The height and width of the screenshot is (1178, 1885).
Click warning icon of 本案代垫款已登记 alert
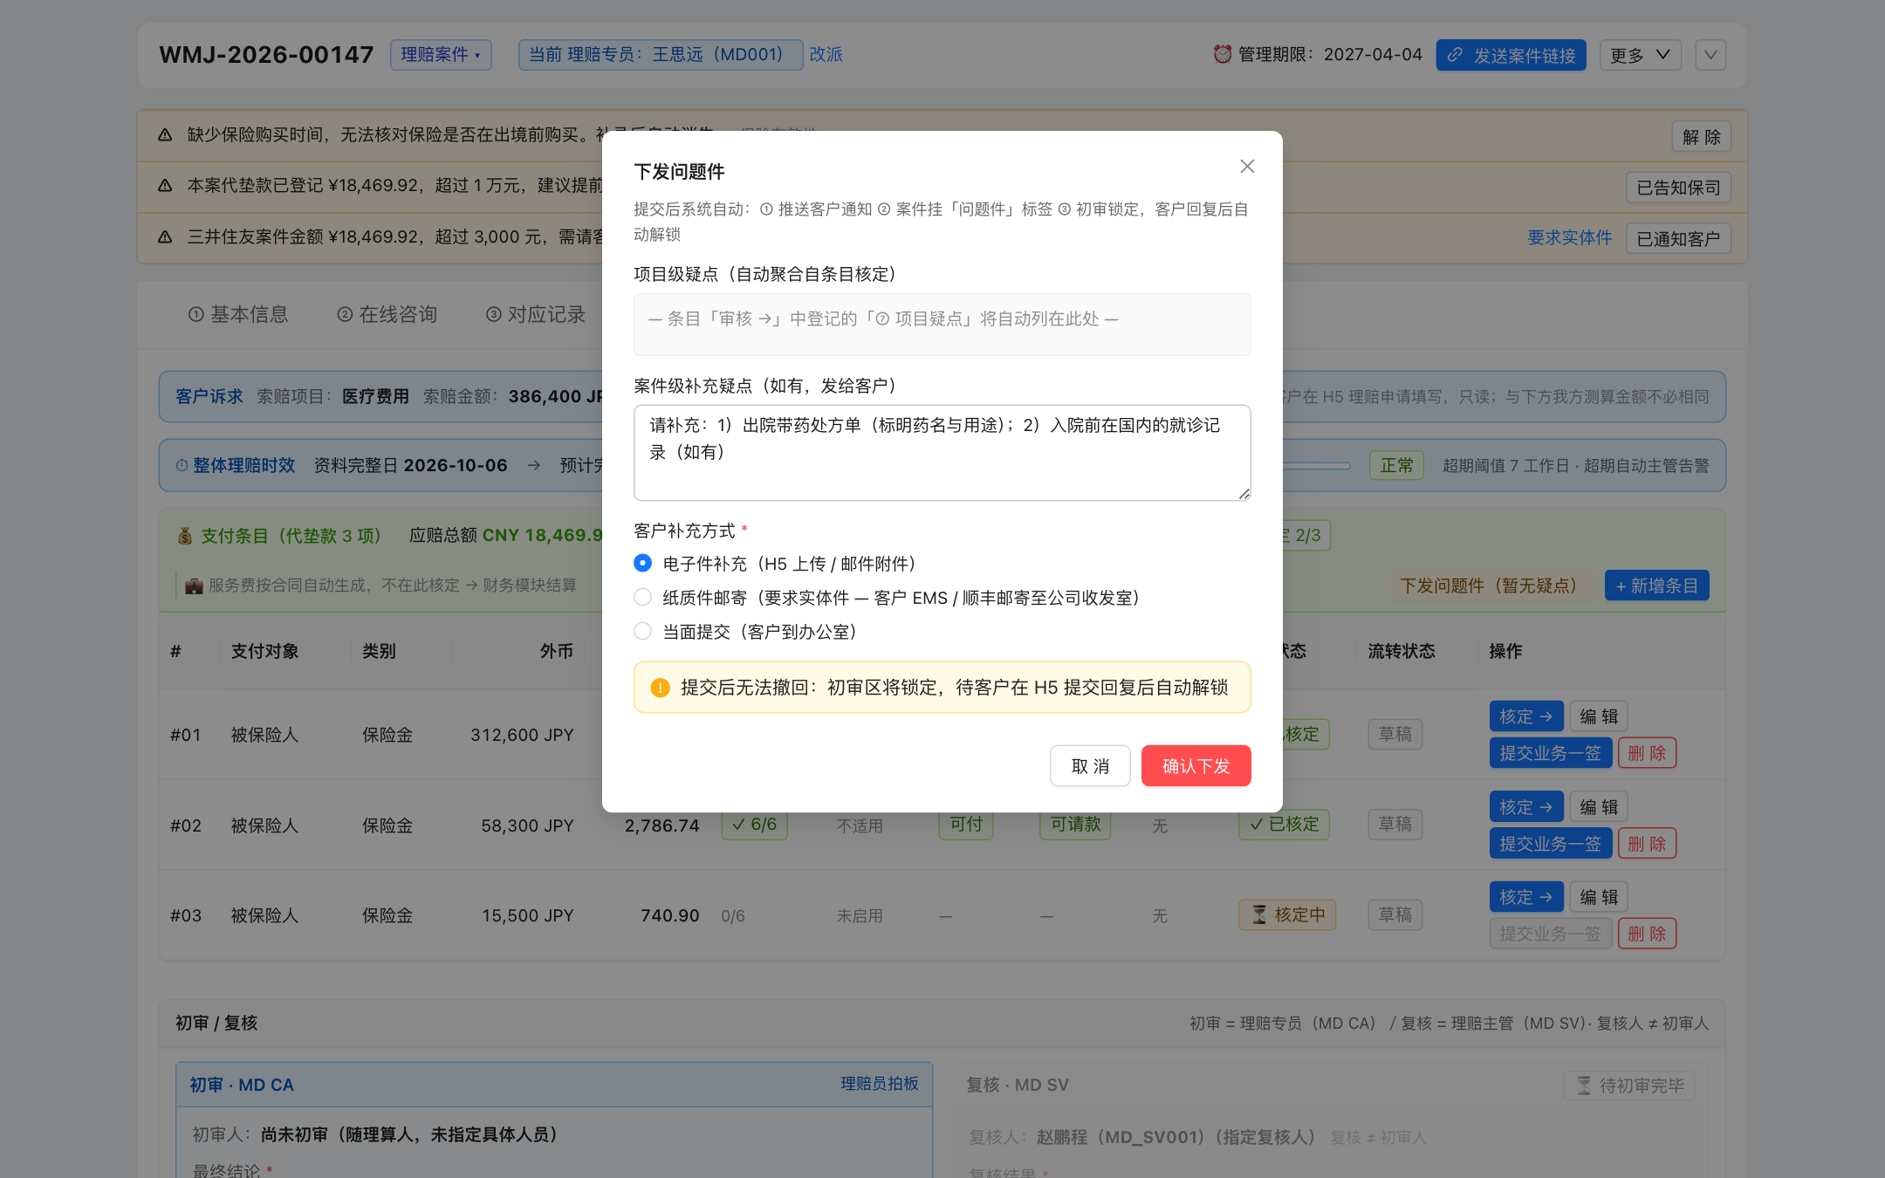pos(165,186)
